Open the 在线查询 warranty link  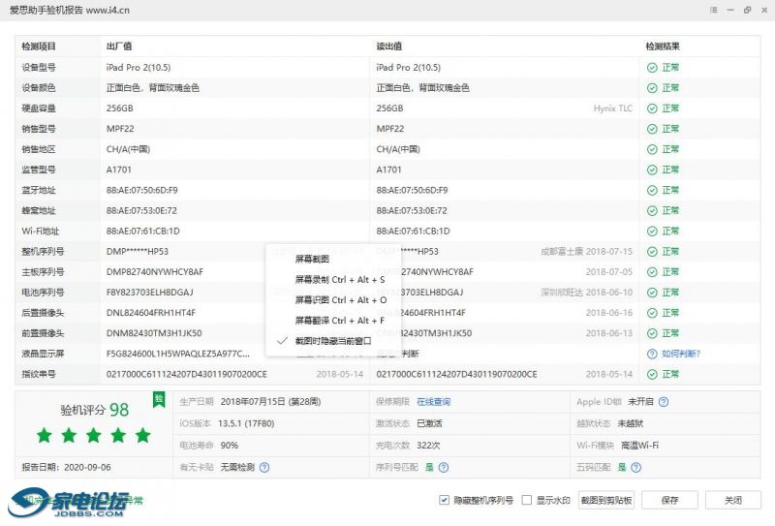pos(433,402)
